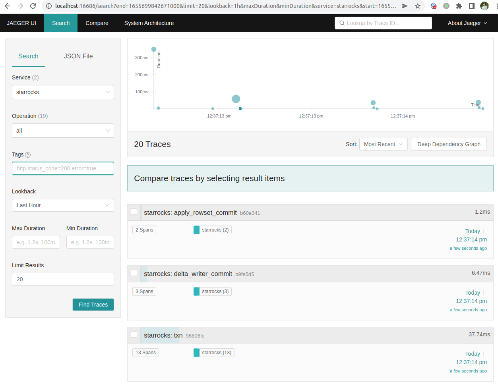
Task: Focus the Lookup by Trace ID field
Action: pos(383,23)
